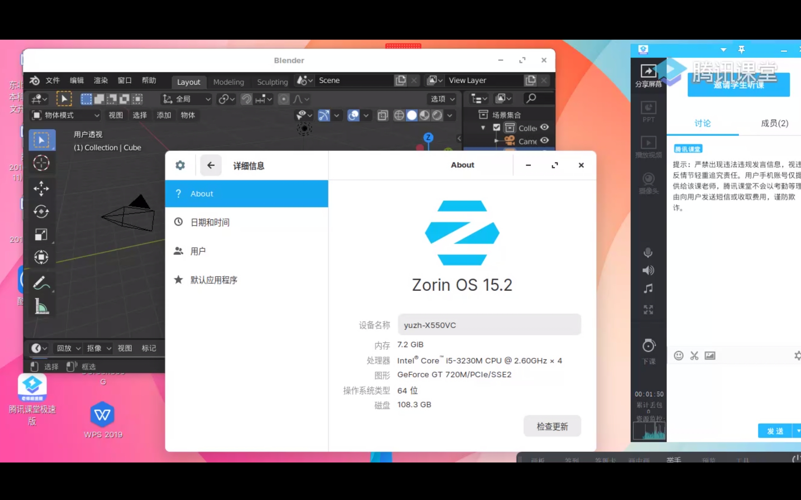
Task: Toggle proportional editing in Blender header
Action: [x=283, y=99]
